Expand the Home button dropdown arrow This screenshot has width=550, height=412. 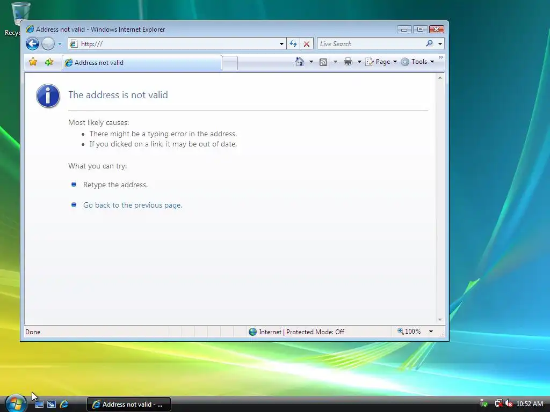(311, 62)
